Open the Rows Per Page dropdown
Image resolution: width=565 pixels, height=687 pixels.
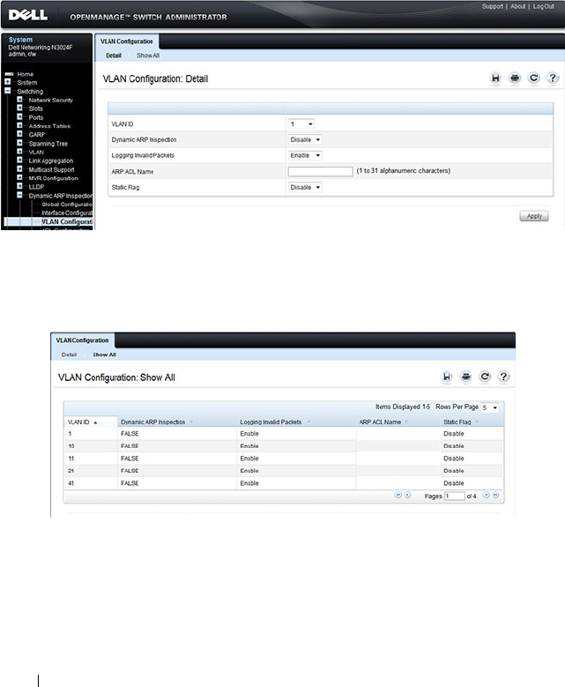click(490, 407)
